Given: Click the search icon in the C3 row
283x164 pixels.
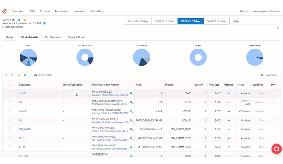Looking at the screenshot, I should tap(131, 102).
